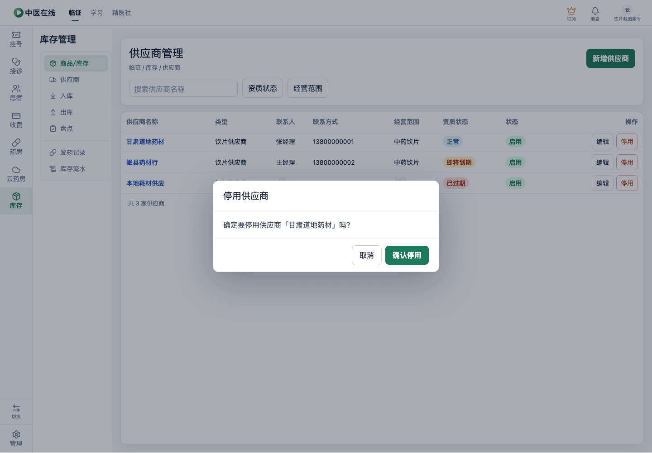Click 资质状态 column header
The image size is (652, 453).
pyautogui.click(x=455, y=122)
